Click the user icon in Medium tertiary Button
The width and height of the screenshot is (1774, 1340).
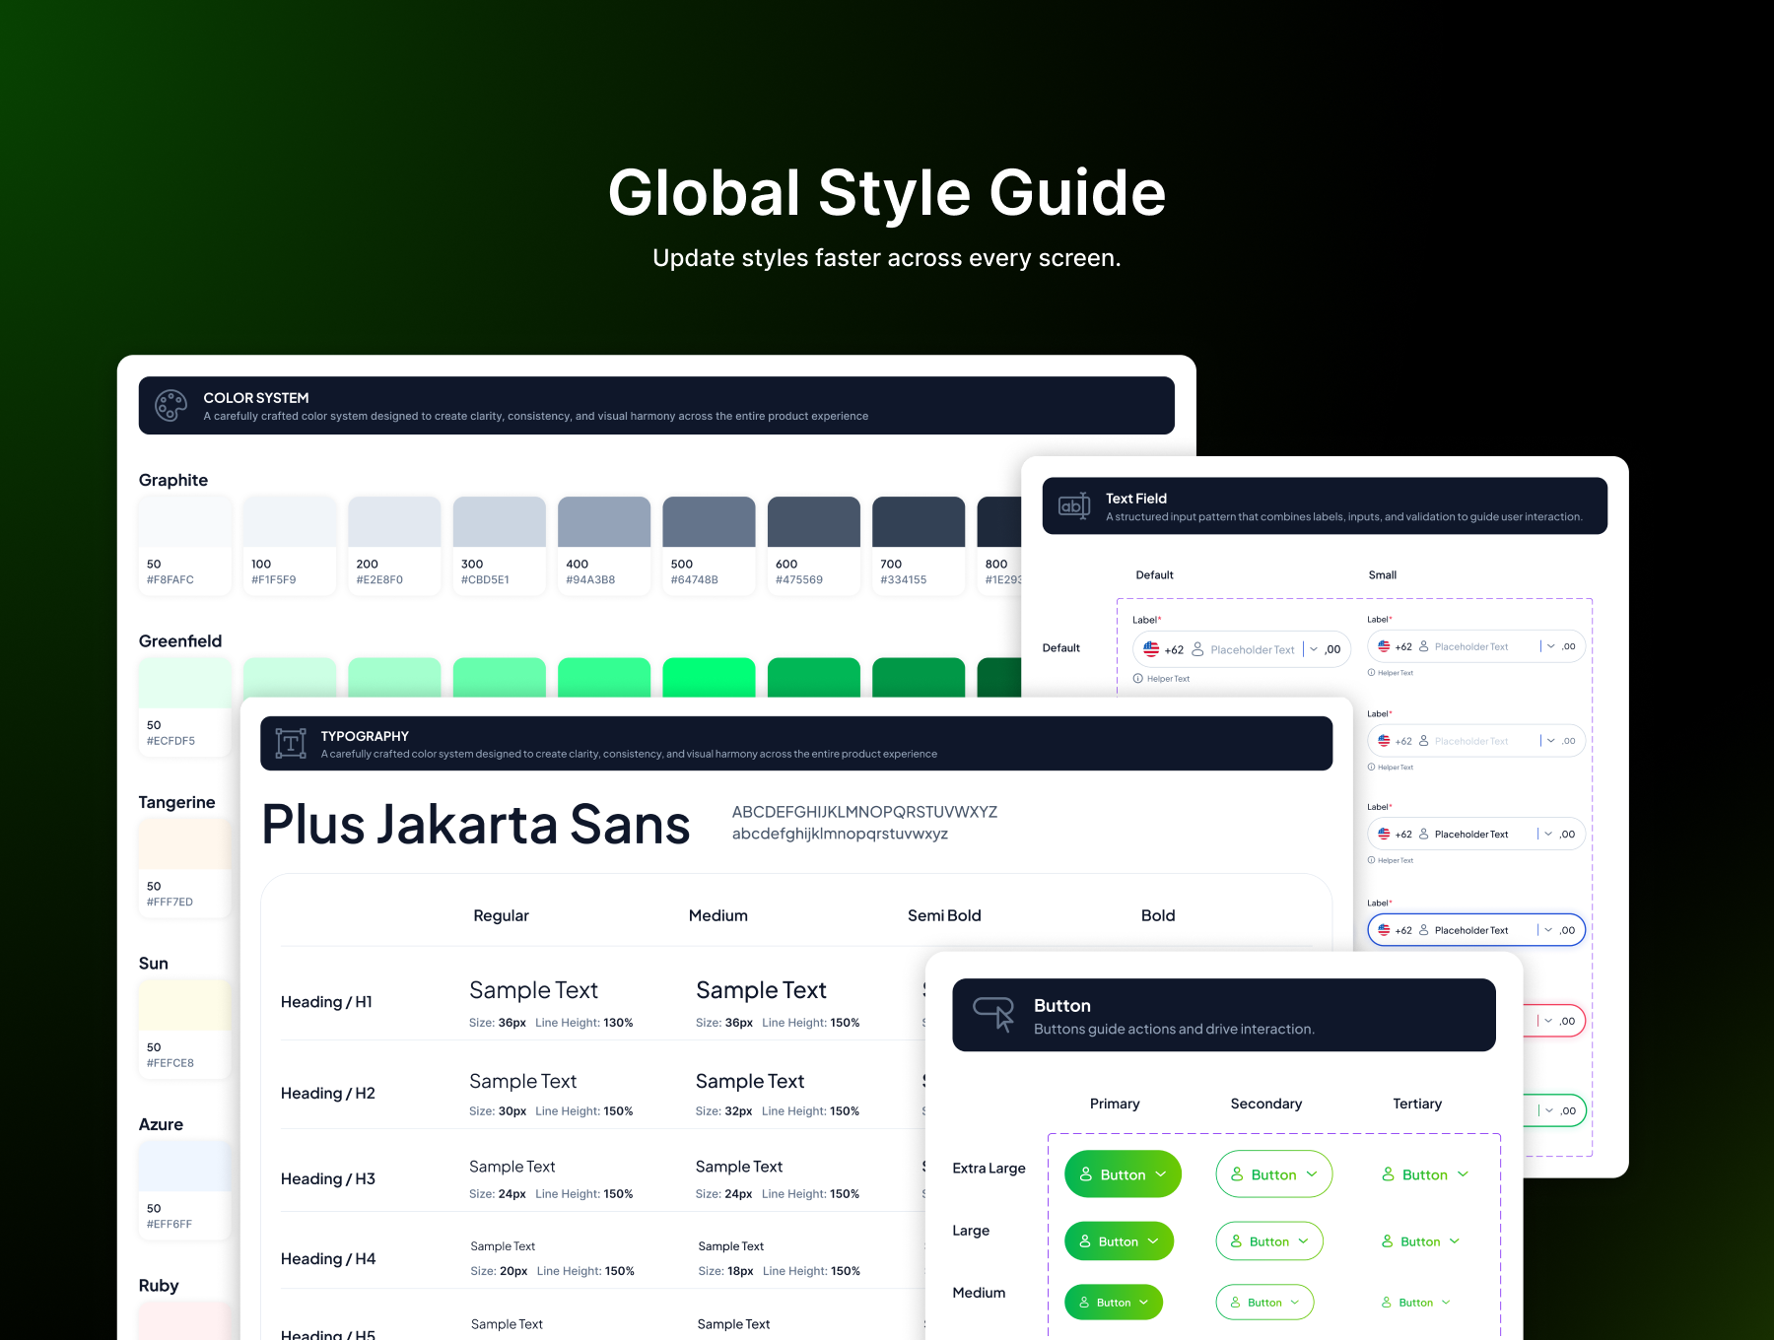[x=1387, y=1303]
